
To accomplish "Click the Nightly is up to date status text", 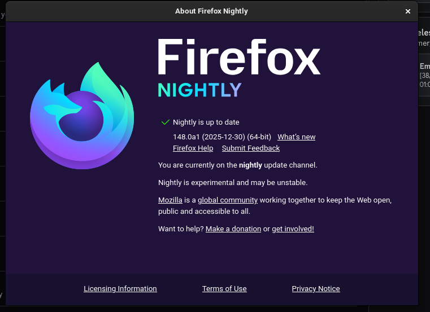I will pyautogui.click(x=206, y=122).
